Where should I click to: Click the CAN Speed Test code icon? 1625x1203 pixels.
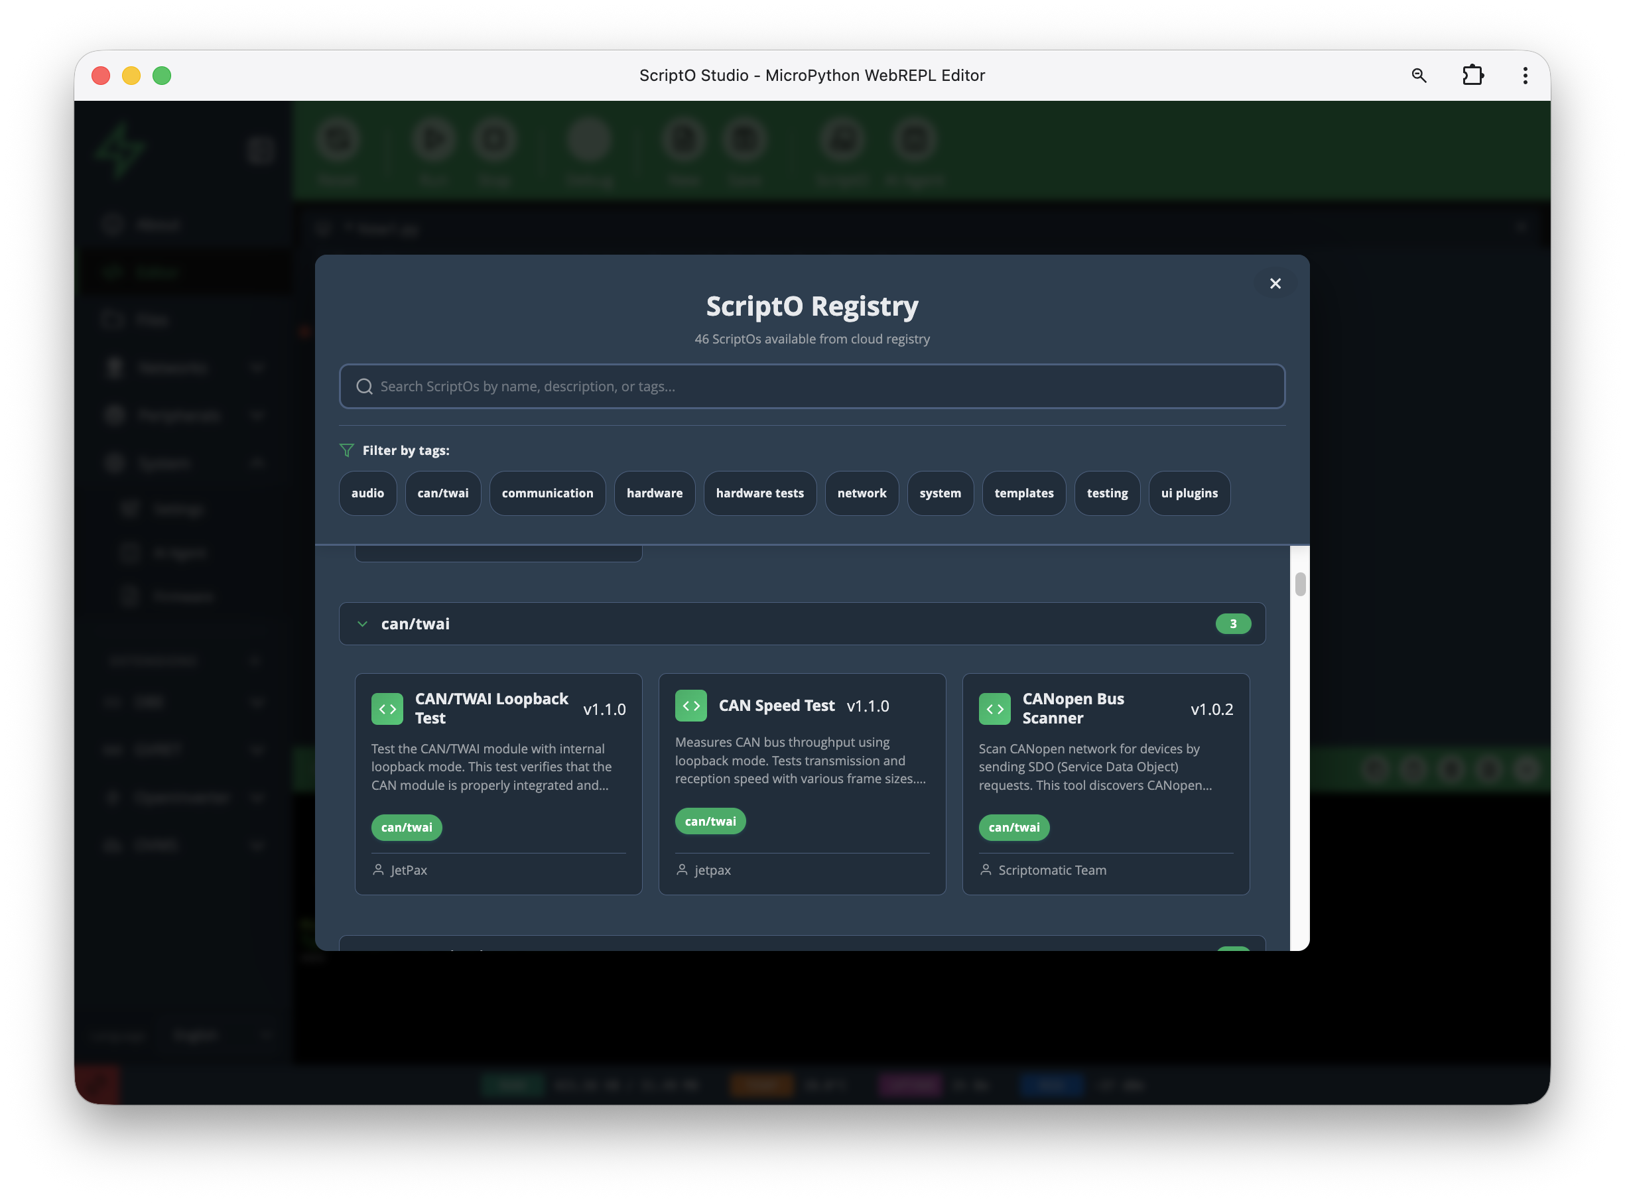click(690, 706)
